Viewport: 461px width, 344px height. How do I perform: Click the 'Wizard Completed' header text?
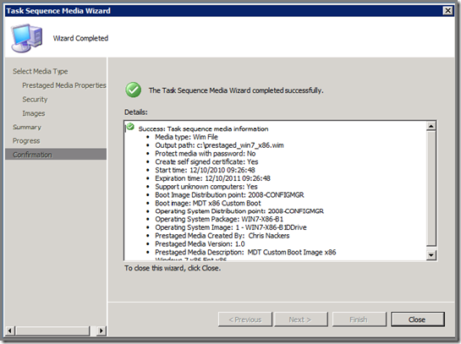[x=80, y=38]
